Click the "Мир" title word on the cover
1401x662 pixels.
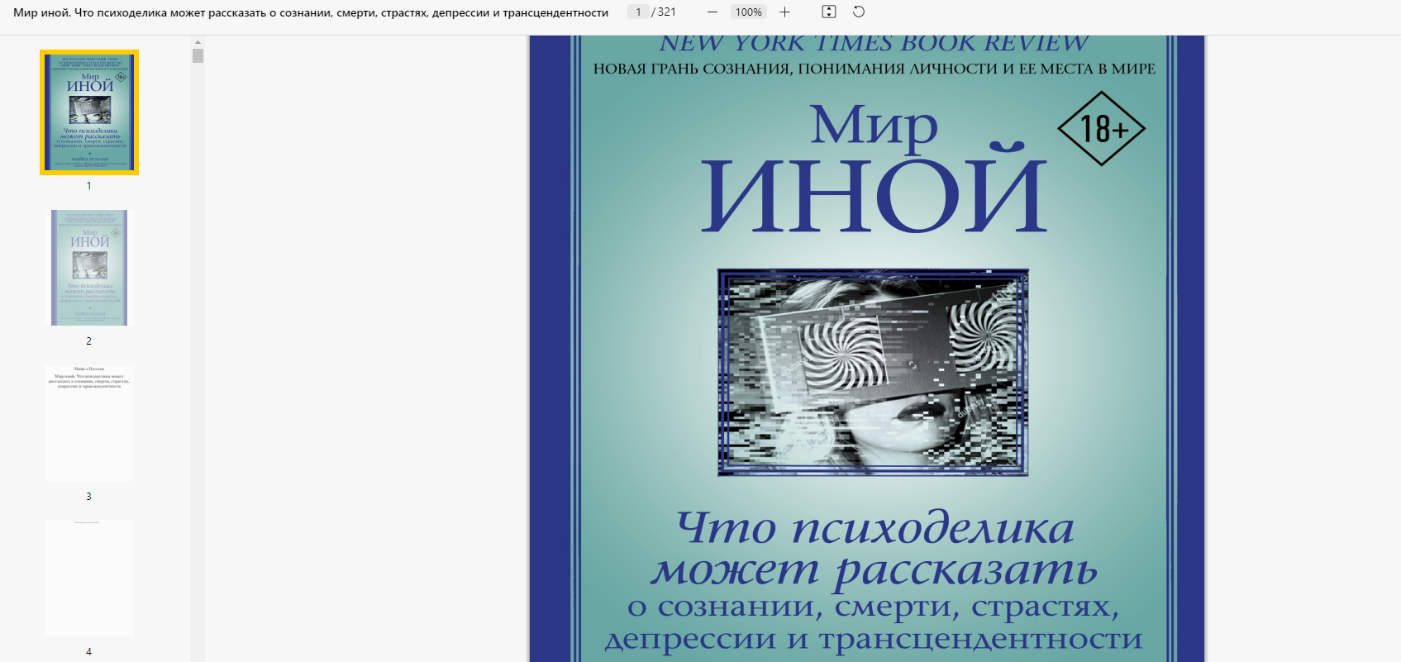point(874,126)
